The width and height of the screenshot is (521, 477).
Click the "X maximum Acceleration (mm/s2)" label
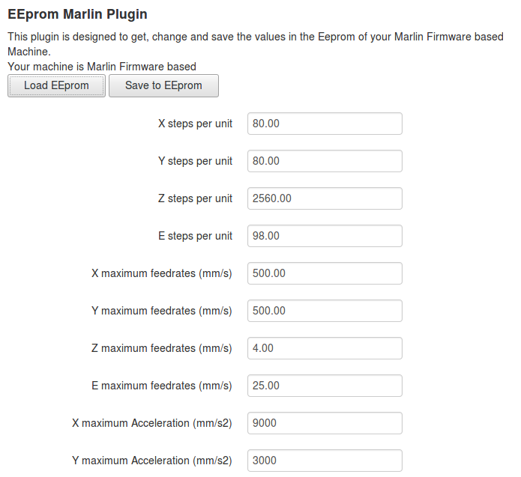click(x=152, y=423)
